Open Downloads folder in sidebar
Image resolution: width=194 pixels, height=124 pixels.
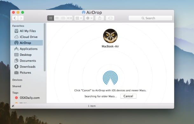pos(27,67)
